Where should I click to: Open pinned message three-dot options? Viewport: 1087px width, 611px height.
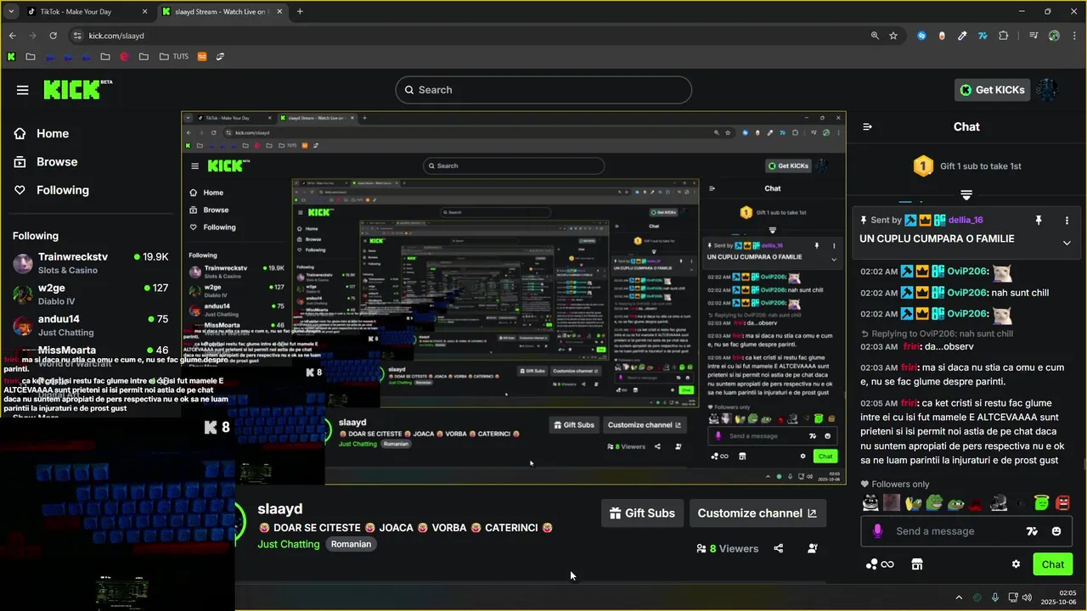coord(1067,220)
